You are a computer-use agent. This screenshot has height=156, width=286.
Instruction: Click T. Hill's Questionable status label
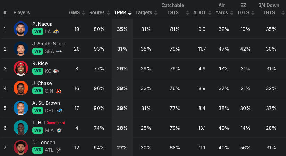(x=56, y=123)
